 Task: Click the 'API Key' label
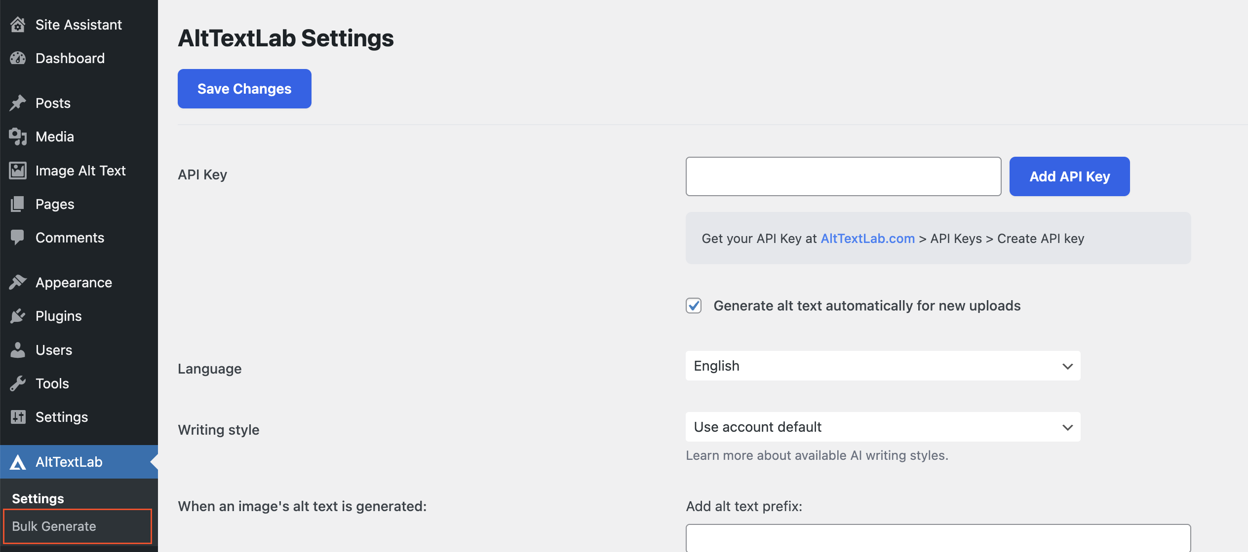[202, 175]
